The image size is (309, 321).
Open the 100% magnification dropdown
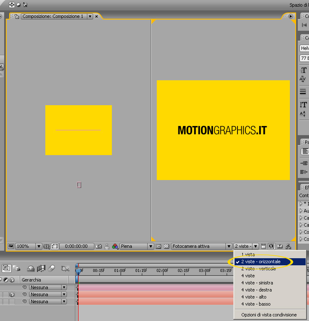(x=28, y=246)
